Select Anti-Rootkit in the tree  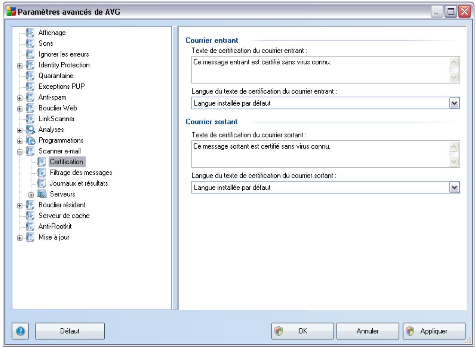[55, 226]
